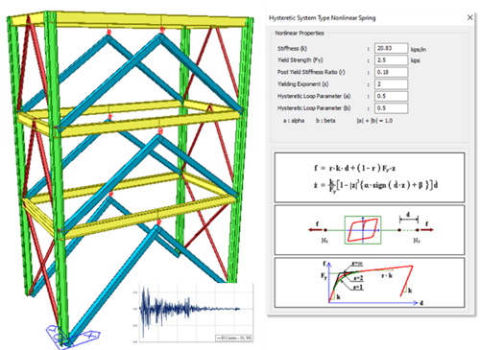The width and height of the screenshot is (480, 350).
Task: Click the Yielding Exponent (s) field
Action: click(392, 84)
